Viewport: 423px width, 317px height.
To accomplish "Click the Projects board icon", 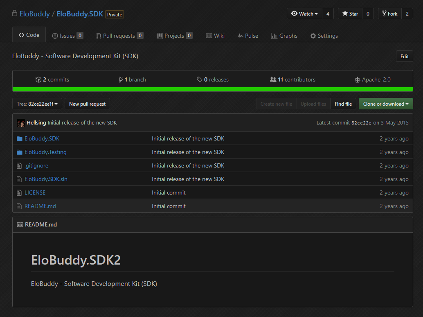I will click(x=160, y=36).
